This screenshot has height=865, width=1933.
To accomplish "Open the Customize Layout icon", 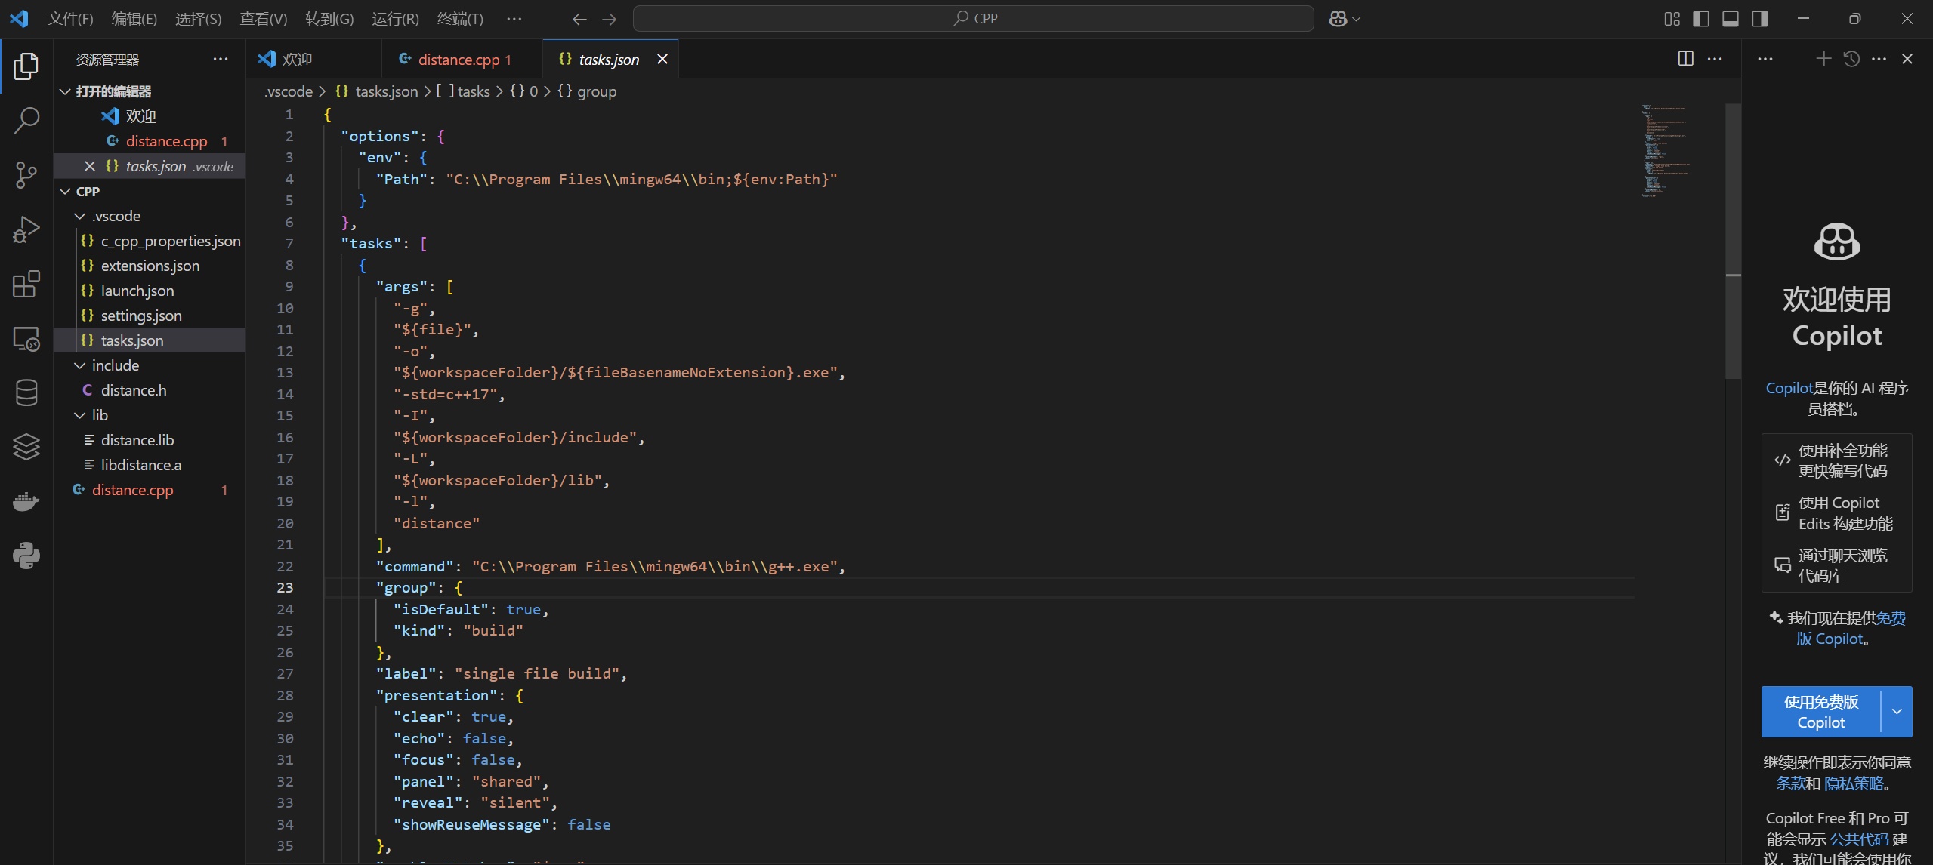I will pyautogui.click(x=1672, y=19).
